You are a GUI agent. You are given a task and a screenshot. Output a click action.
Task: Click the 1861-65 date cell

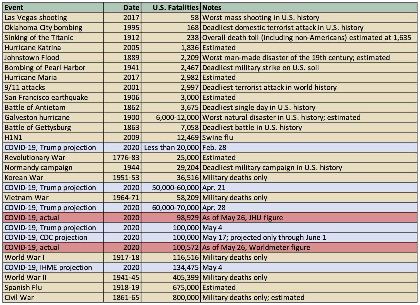tap(122, 297)
